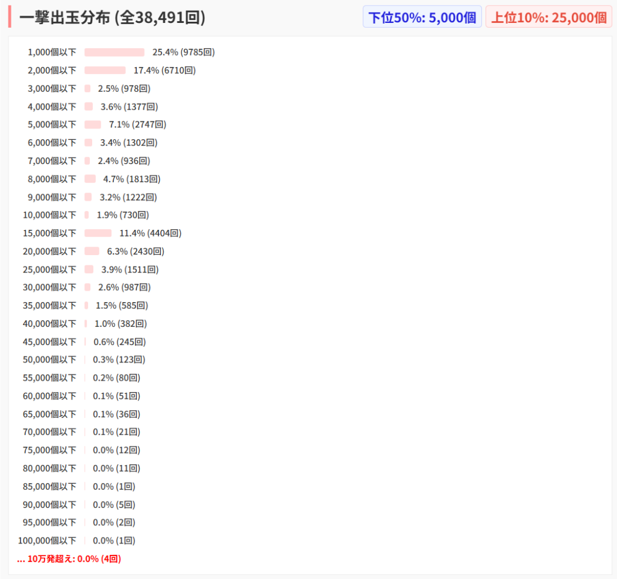Select the 10,000個以下 row label
This screenshot has width=617, height=579.
pyautogui.click(x=49, y=215)
